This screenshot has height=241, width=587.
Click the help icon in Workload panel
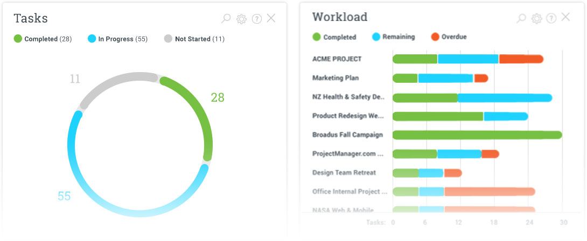coord(551,18)
